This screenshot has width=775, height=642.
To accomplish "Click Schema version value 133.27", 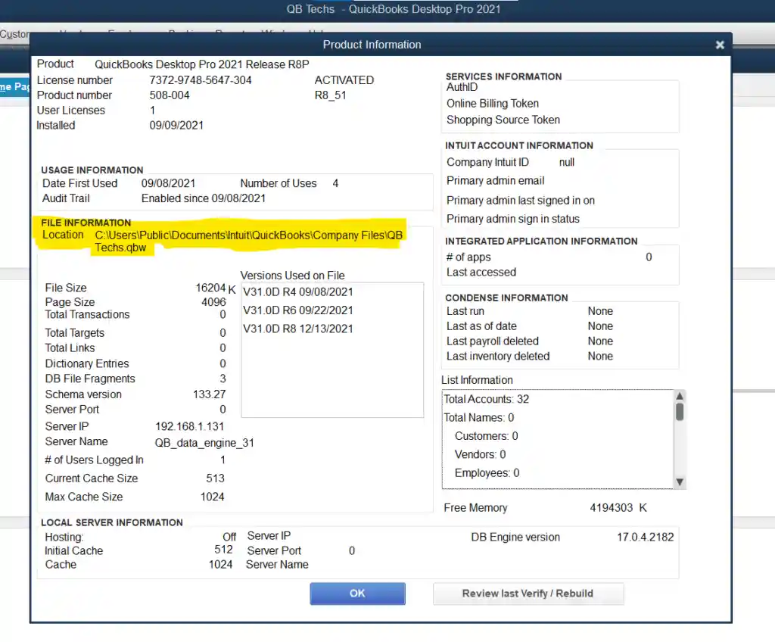I will (x=209, y=394).
